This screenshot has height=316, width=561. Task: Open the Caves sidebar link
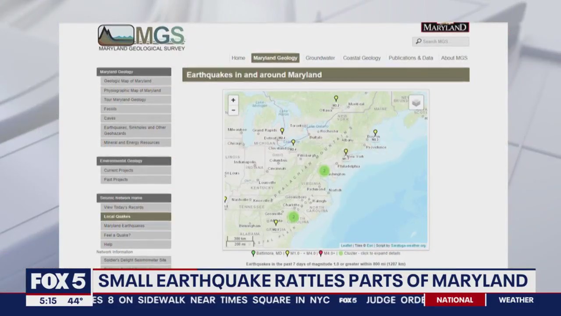tap(136, 118)
